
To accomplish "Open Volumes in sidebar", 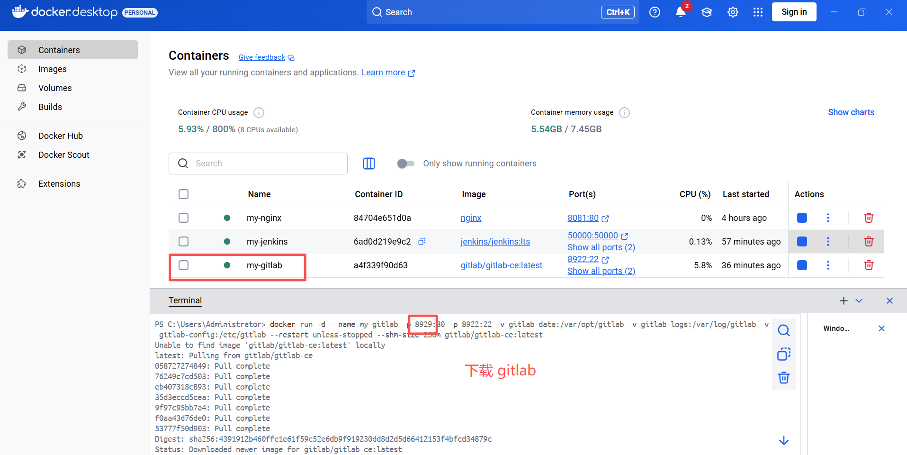I will [x=72, y=88].
